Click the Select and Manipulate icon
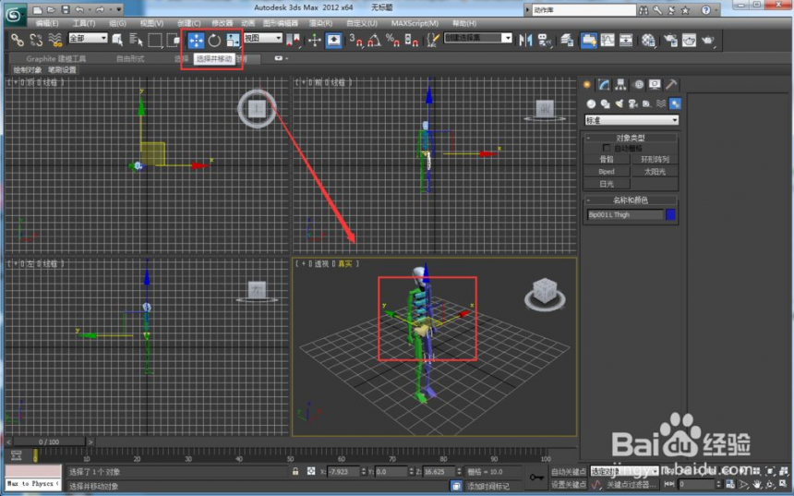The image size is (794, 496). (315, 40)
